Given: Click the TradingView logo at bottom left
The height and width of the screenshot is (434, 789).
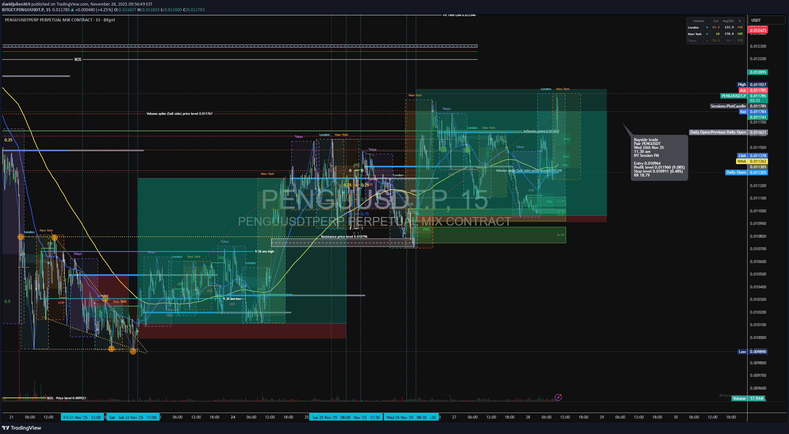Looking at the screenshot, I should 22,428.
